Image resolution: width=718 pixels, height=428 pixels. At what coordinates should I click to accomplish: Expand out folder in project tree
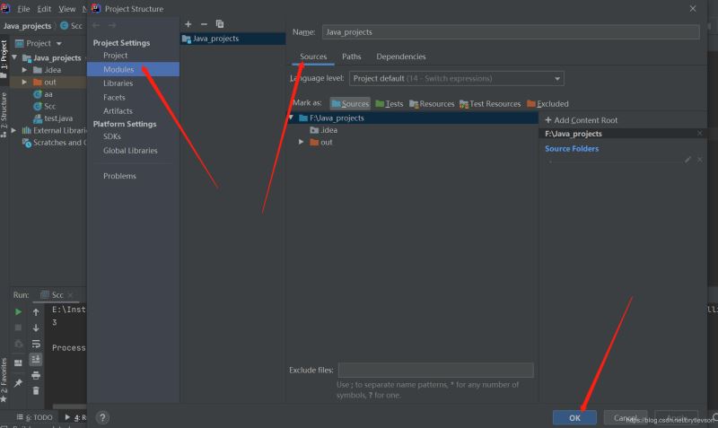[24, 82]
